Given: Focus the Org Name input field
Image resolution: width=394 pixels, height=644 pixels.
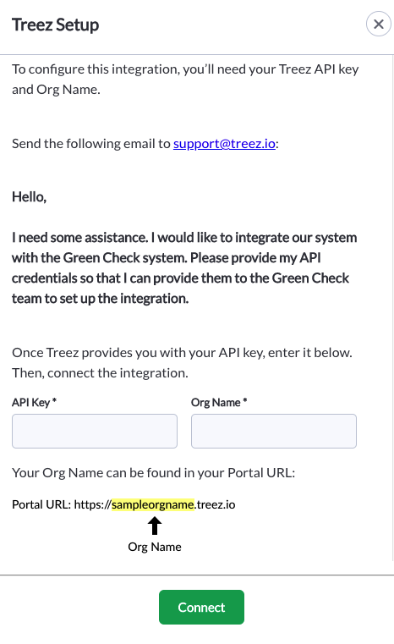Looking at the screenshot, I should (x=274, y=431).
